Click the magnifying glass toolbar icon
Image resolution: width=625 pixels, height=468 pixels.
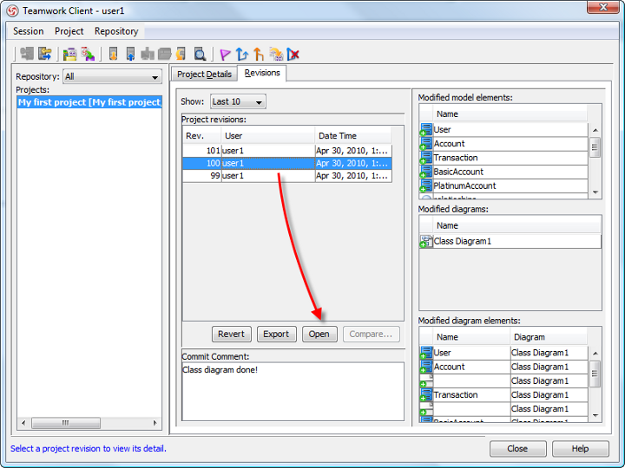pyautogui.click(x=200, y=54)
